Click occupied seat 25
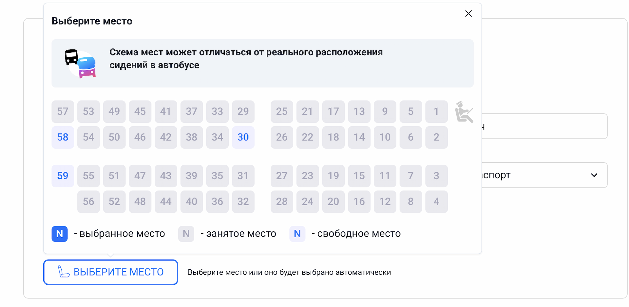The image size is (629, 307). [282, 112]
